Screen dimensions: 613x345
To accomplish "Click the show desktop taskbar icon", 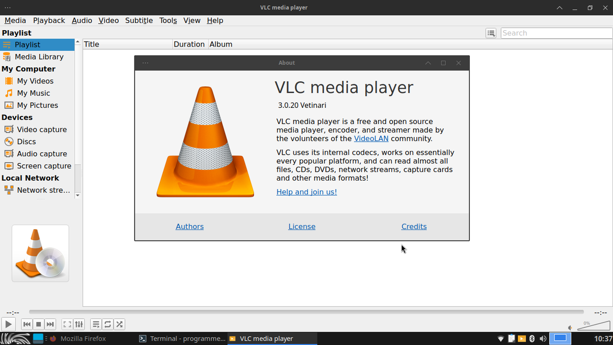I will click(x=38, y=338).
